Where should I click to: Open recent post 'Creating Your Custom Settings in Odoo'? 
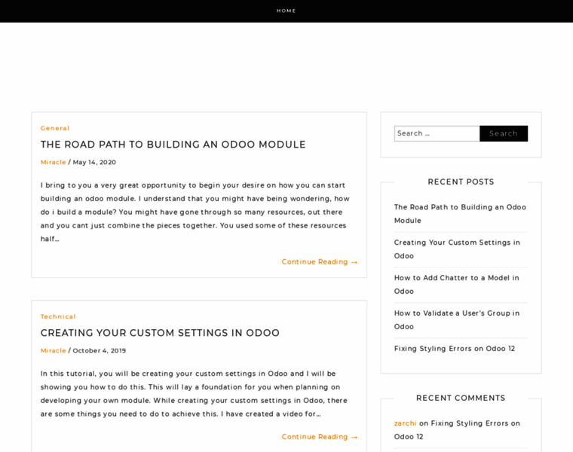tap(457, 249)
